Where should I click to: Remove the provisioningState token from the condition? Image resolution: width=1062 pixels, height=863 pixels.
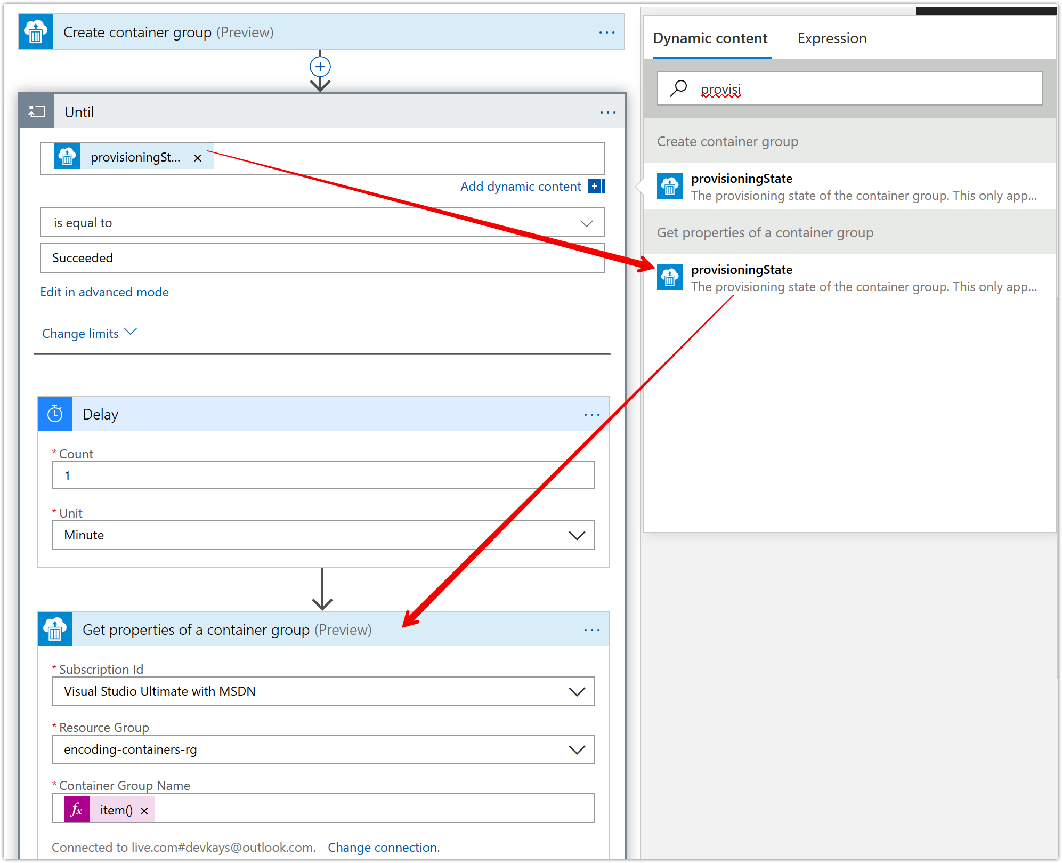pyautogui.click(x=197, y=157)
